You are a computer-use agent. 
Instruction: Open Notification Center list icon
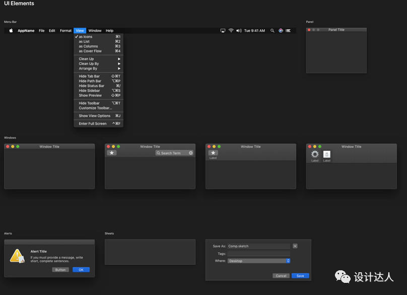[288, 31]
